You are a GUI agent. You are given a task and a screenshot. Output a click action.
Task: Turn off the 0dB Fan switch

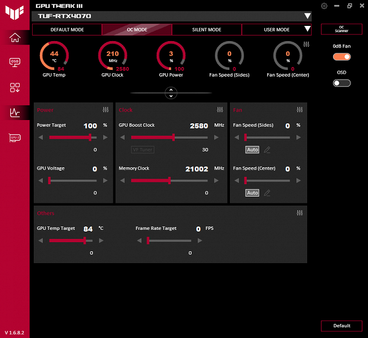(x=342, y=57)
